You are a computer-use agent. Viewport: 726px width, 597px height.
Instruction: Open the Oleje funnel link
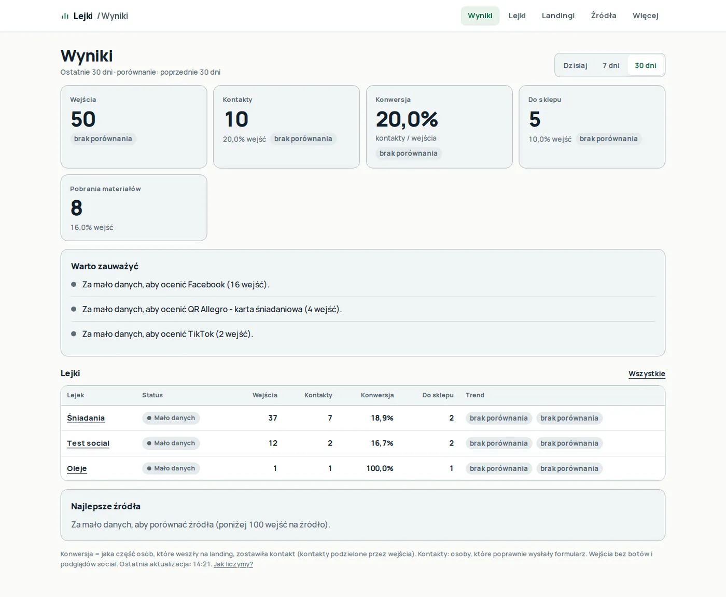77,468
